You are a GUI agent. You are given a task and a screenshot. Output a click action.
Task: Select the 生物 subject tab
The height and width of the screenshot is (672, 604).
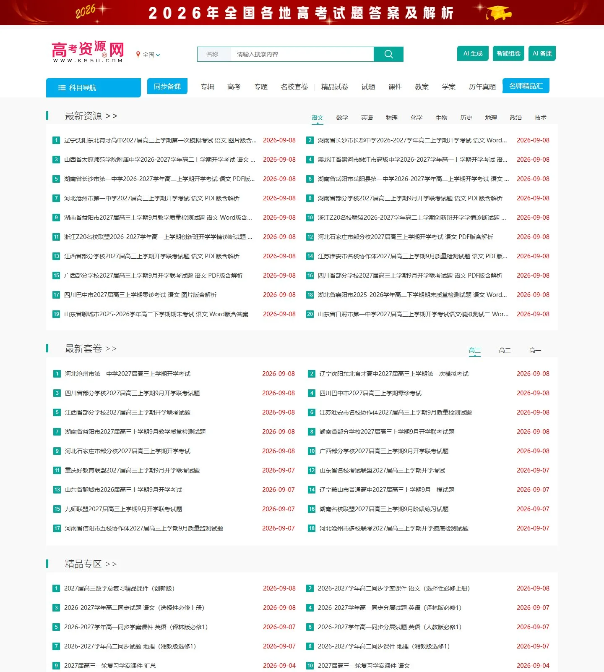coord(441,118)
